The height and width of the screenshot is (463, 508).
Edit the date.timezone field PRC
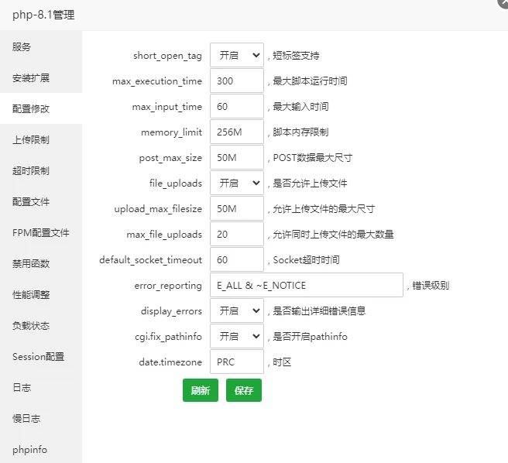237,362
